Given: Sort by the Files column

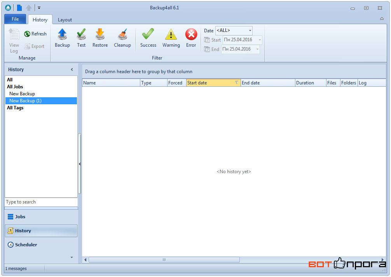Looking at the screenshot, I should click(333, 83).
